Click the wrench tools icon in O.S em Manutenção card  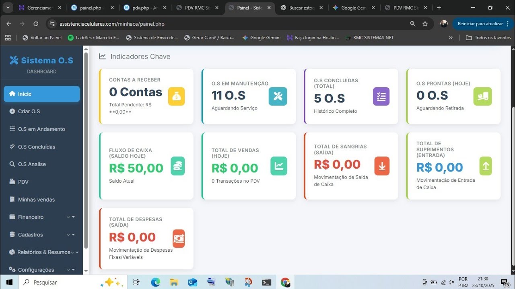pos(278,96)
